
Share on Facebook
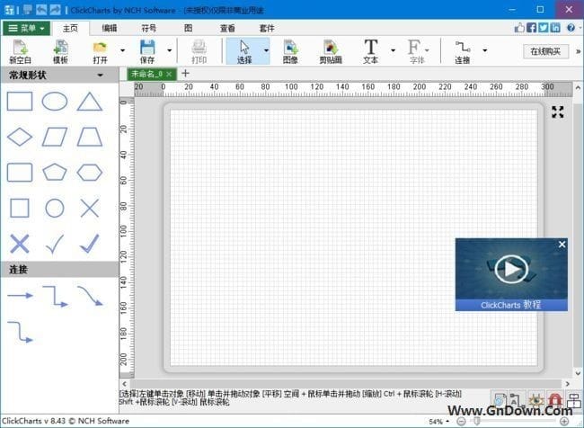pos(532,28)
